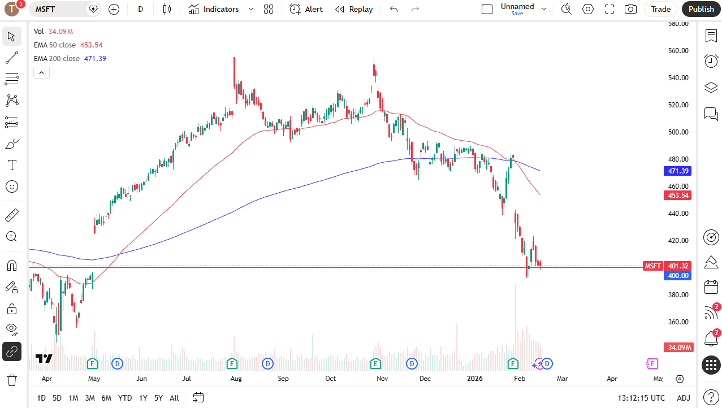Open the user profile avatar menu
Viewport: 722px width, 408px height.
coord(12,9)
